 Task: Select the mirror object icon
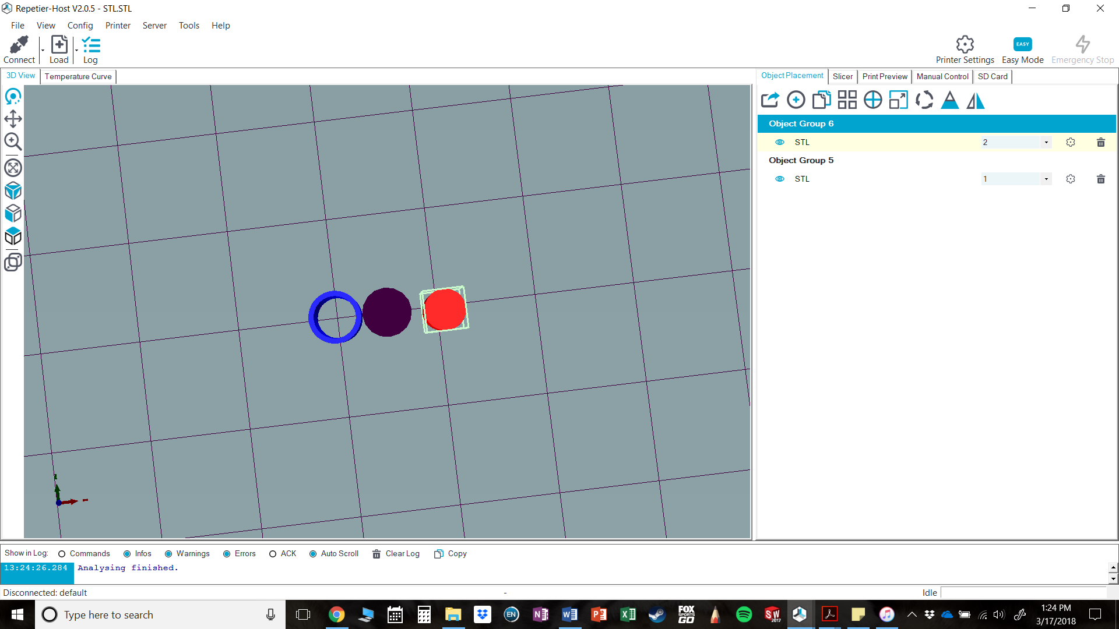point(976,100)
